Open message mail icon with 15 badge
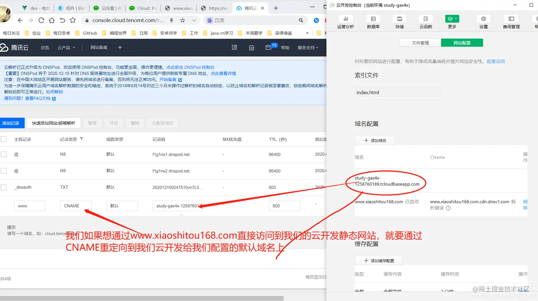 click(269, 47)
